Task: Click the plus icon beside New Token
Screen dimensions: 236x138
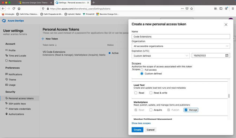Action: [43, 39]
